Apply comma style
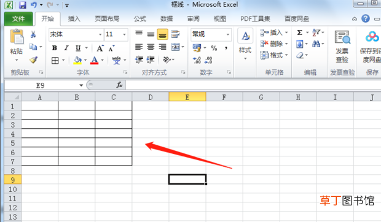The width and height of the screenshot is (381, 222). click(226, 48)
